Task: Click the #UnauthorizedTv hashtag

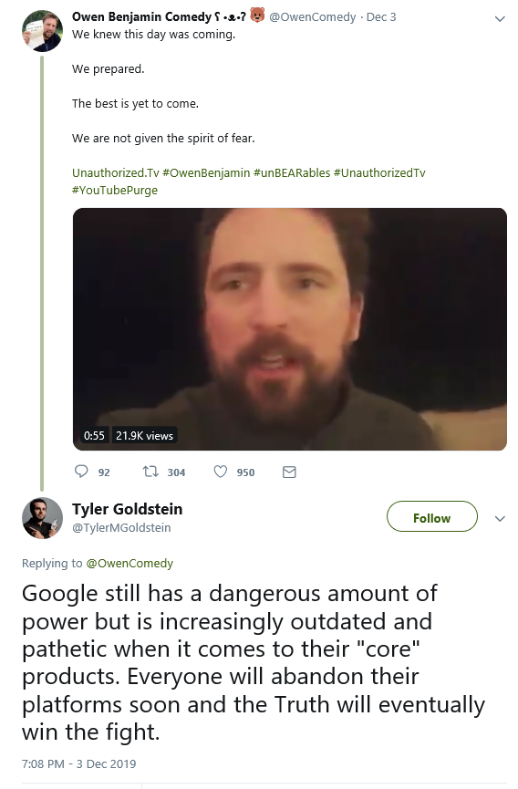Action: point(379,172)
